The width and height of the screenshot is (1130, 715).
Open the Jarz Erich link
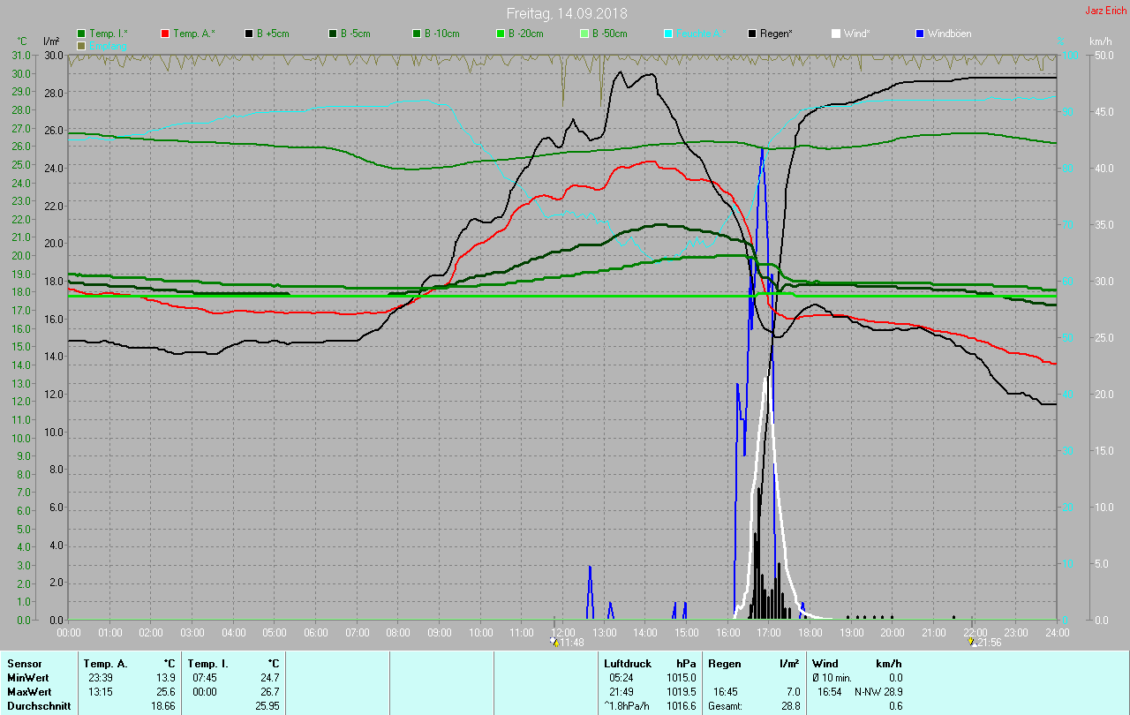pyautogui.click(x=1105, y=11)
